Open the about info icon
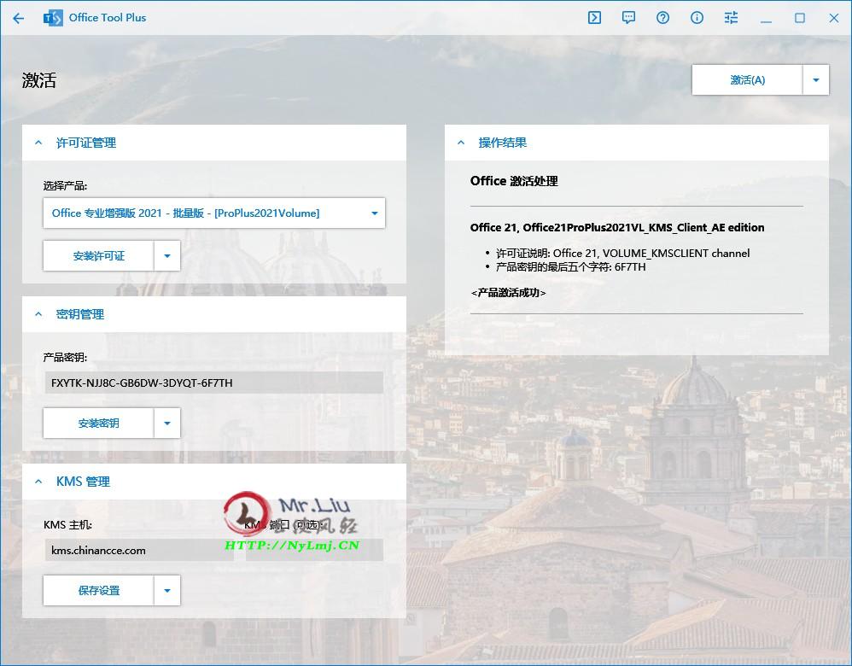The image size is (852, 666). [x=697, y=18]
